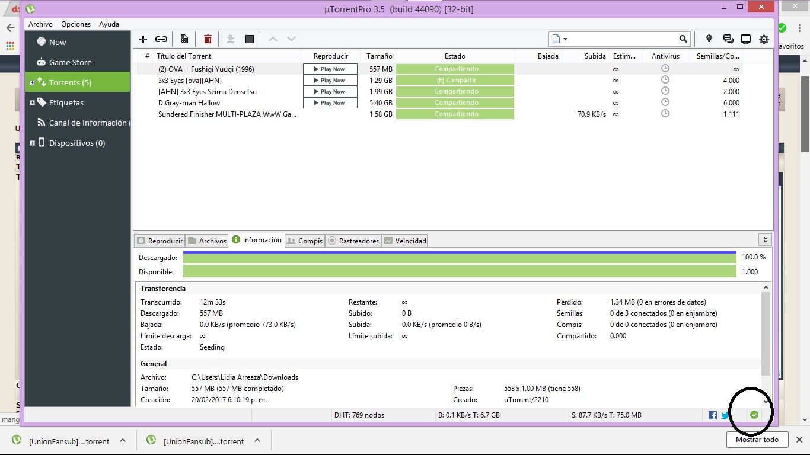810x455 pixels.
Task: Open the Ayuda menu
Action: [109, 24]
